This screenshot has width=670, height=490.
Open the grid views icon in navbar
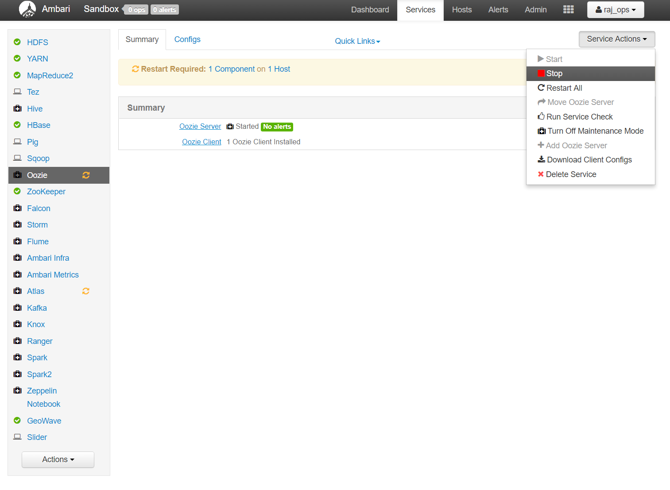tap(568, 9)
